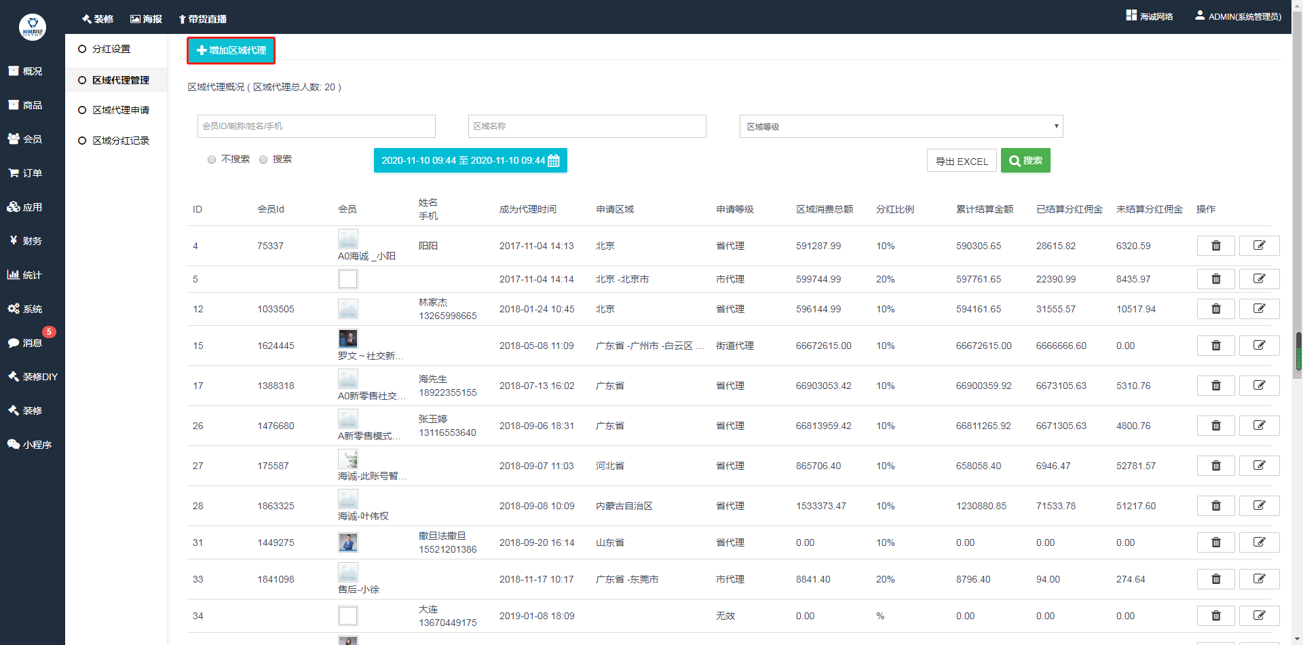The image size is (1303, 645).
Task: Click the calendar icon in date range
Action: pyautogui.click(x=554, y=161)
